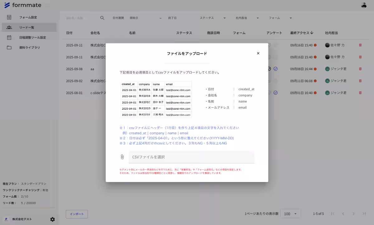Close the ファイルをアップロード dialog
Viewport: 374px width, 225px height.
coord(258,53)
